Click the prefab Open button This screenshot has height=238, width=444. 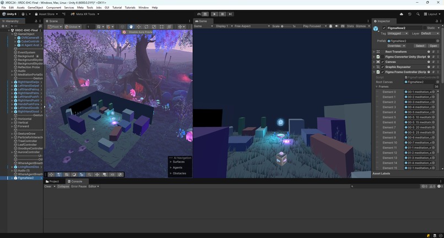[x=433, y=46]
